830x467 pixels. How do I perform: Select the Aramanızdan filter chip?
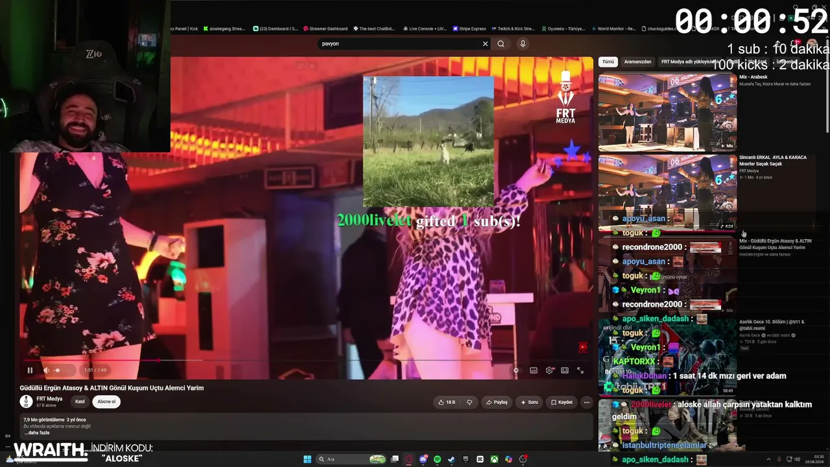637,62
